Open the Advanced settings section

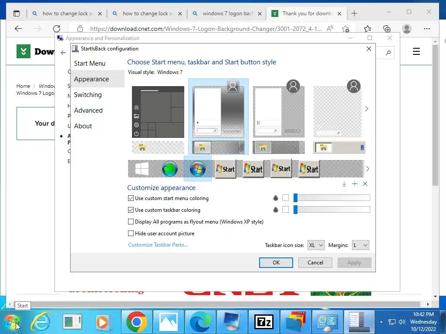(88, 110)
